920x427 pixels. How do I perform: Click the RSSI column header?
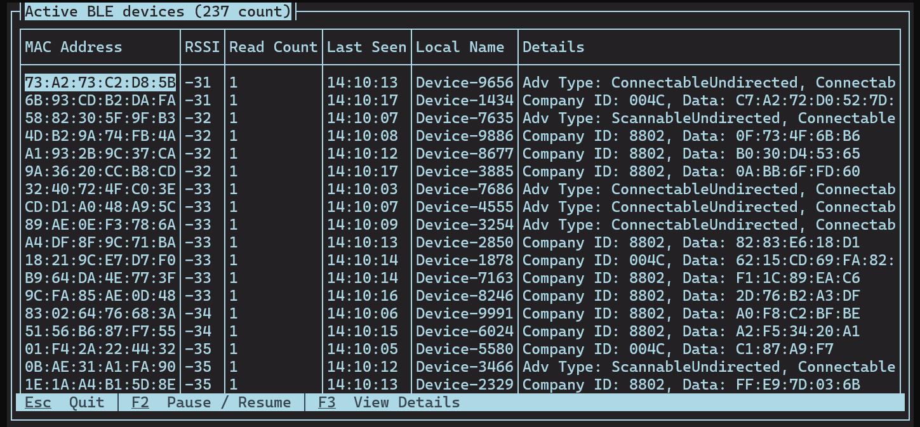tap(202, 47)
